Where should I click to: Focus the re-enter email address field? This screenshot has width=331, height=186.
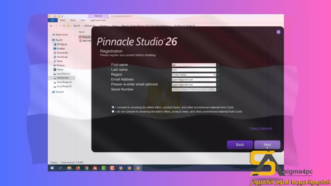point(194,84)
